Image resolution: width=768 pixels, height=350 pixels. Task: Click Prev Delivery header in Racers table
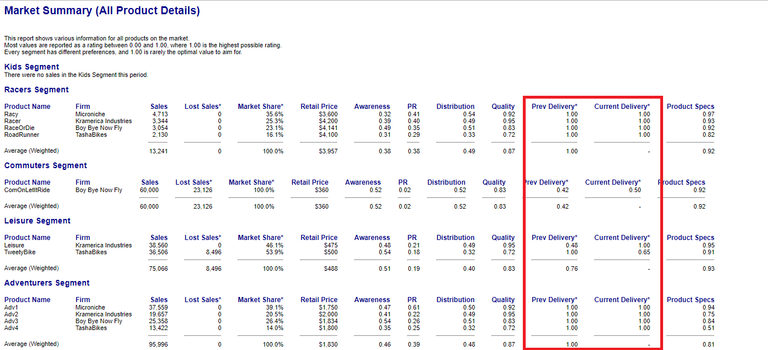click(x=554, y=107)
